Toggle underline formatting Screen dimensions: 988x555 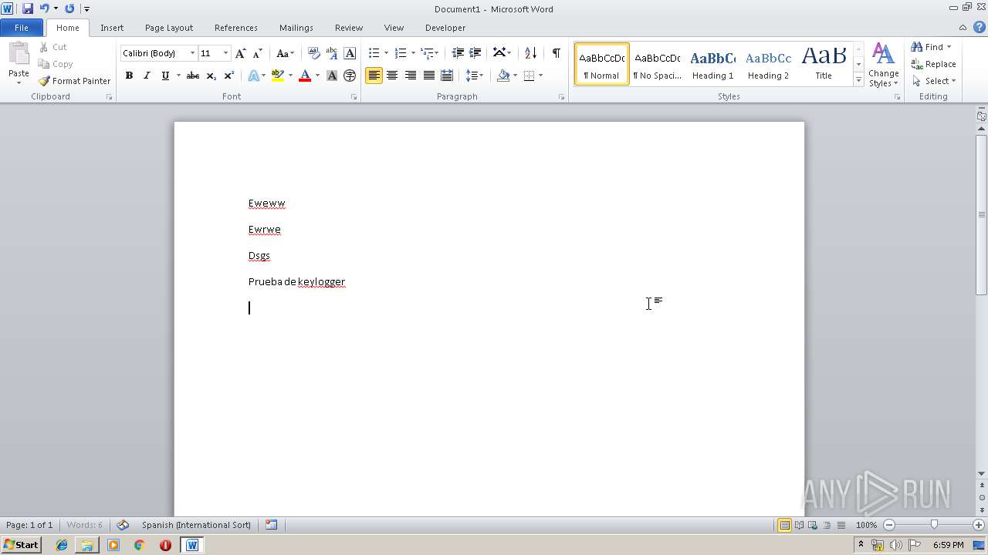pos(165,76)
